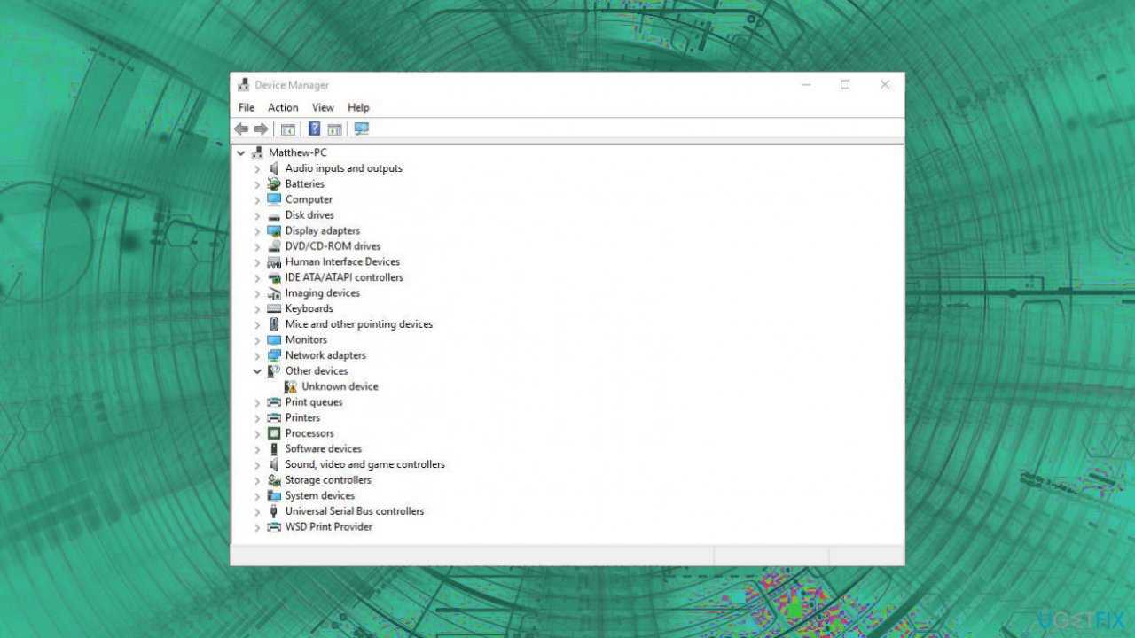This screenshot has width=1135, height=638.
Task: Expand the WSD Print Provider chevron
Action: (x=257, y=527)
